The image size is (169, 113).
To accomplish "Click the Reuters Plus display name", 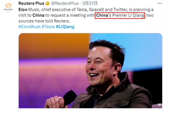I will coord(31,3).
